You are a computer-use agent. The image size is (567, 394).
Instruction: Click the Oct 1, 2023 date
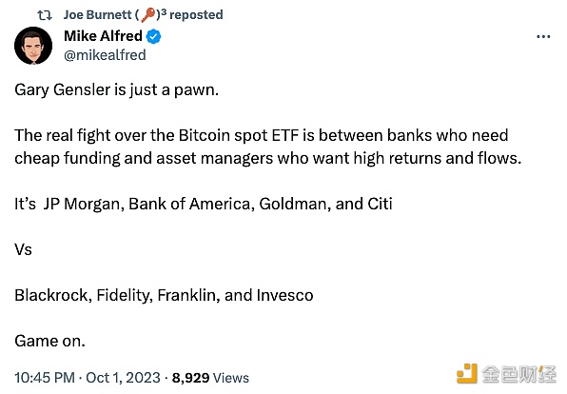123,378
